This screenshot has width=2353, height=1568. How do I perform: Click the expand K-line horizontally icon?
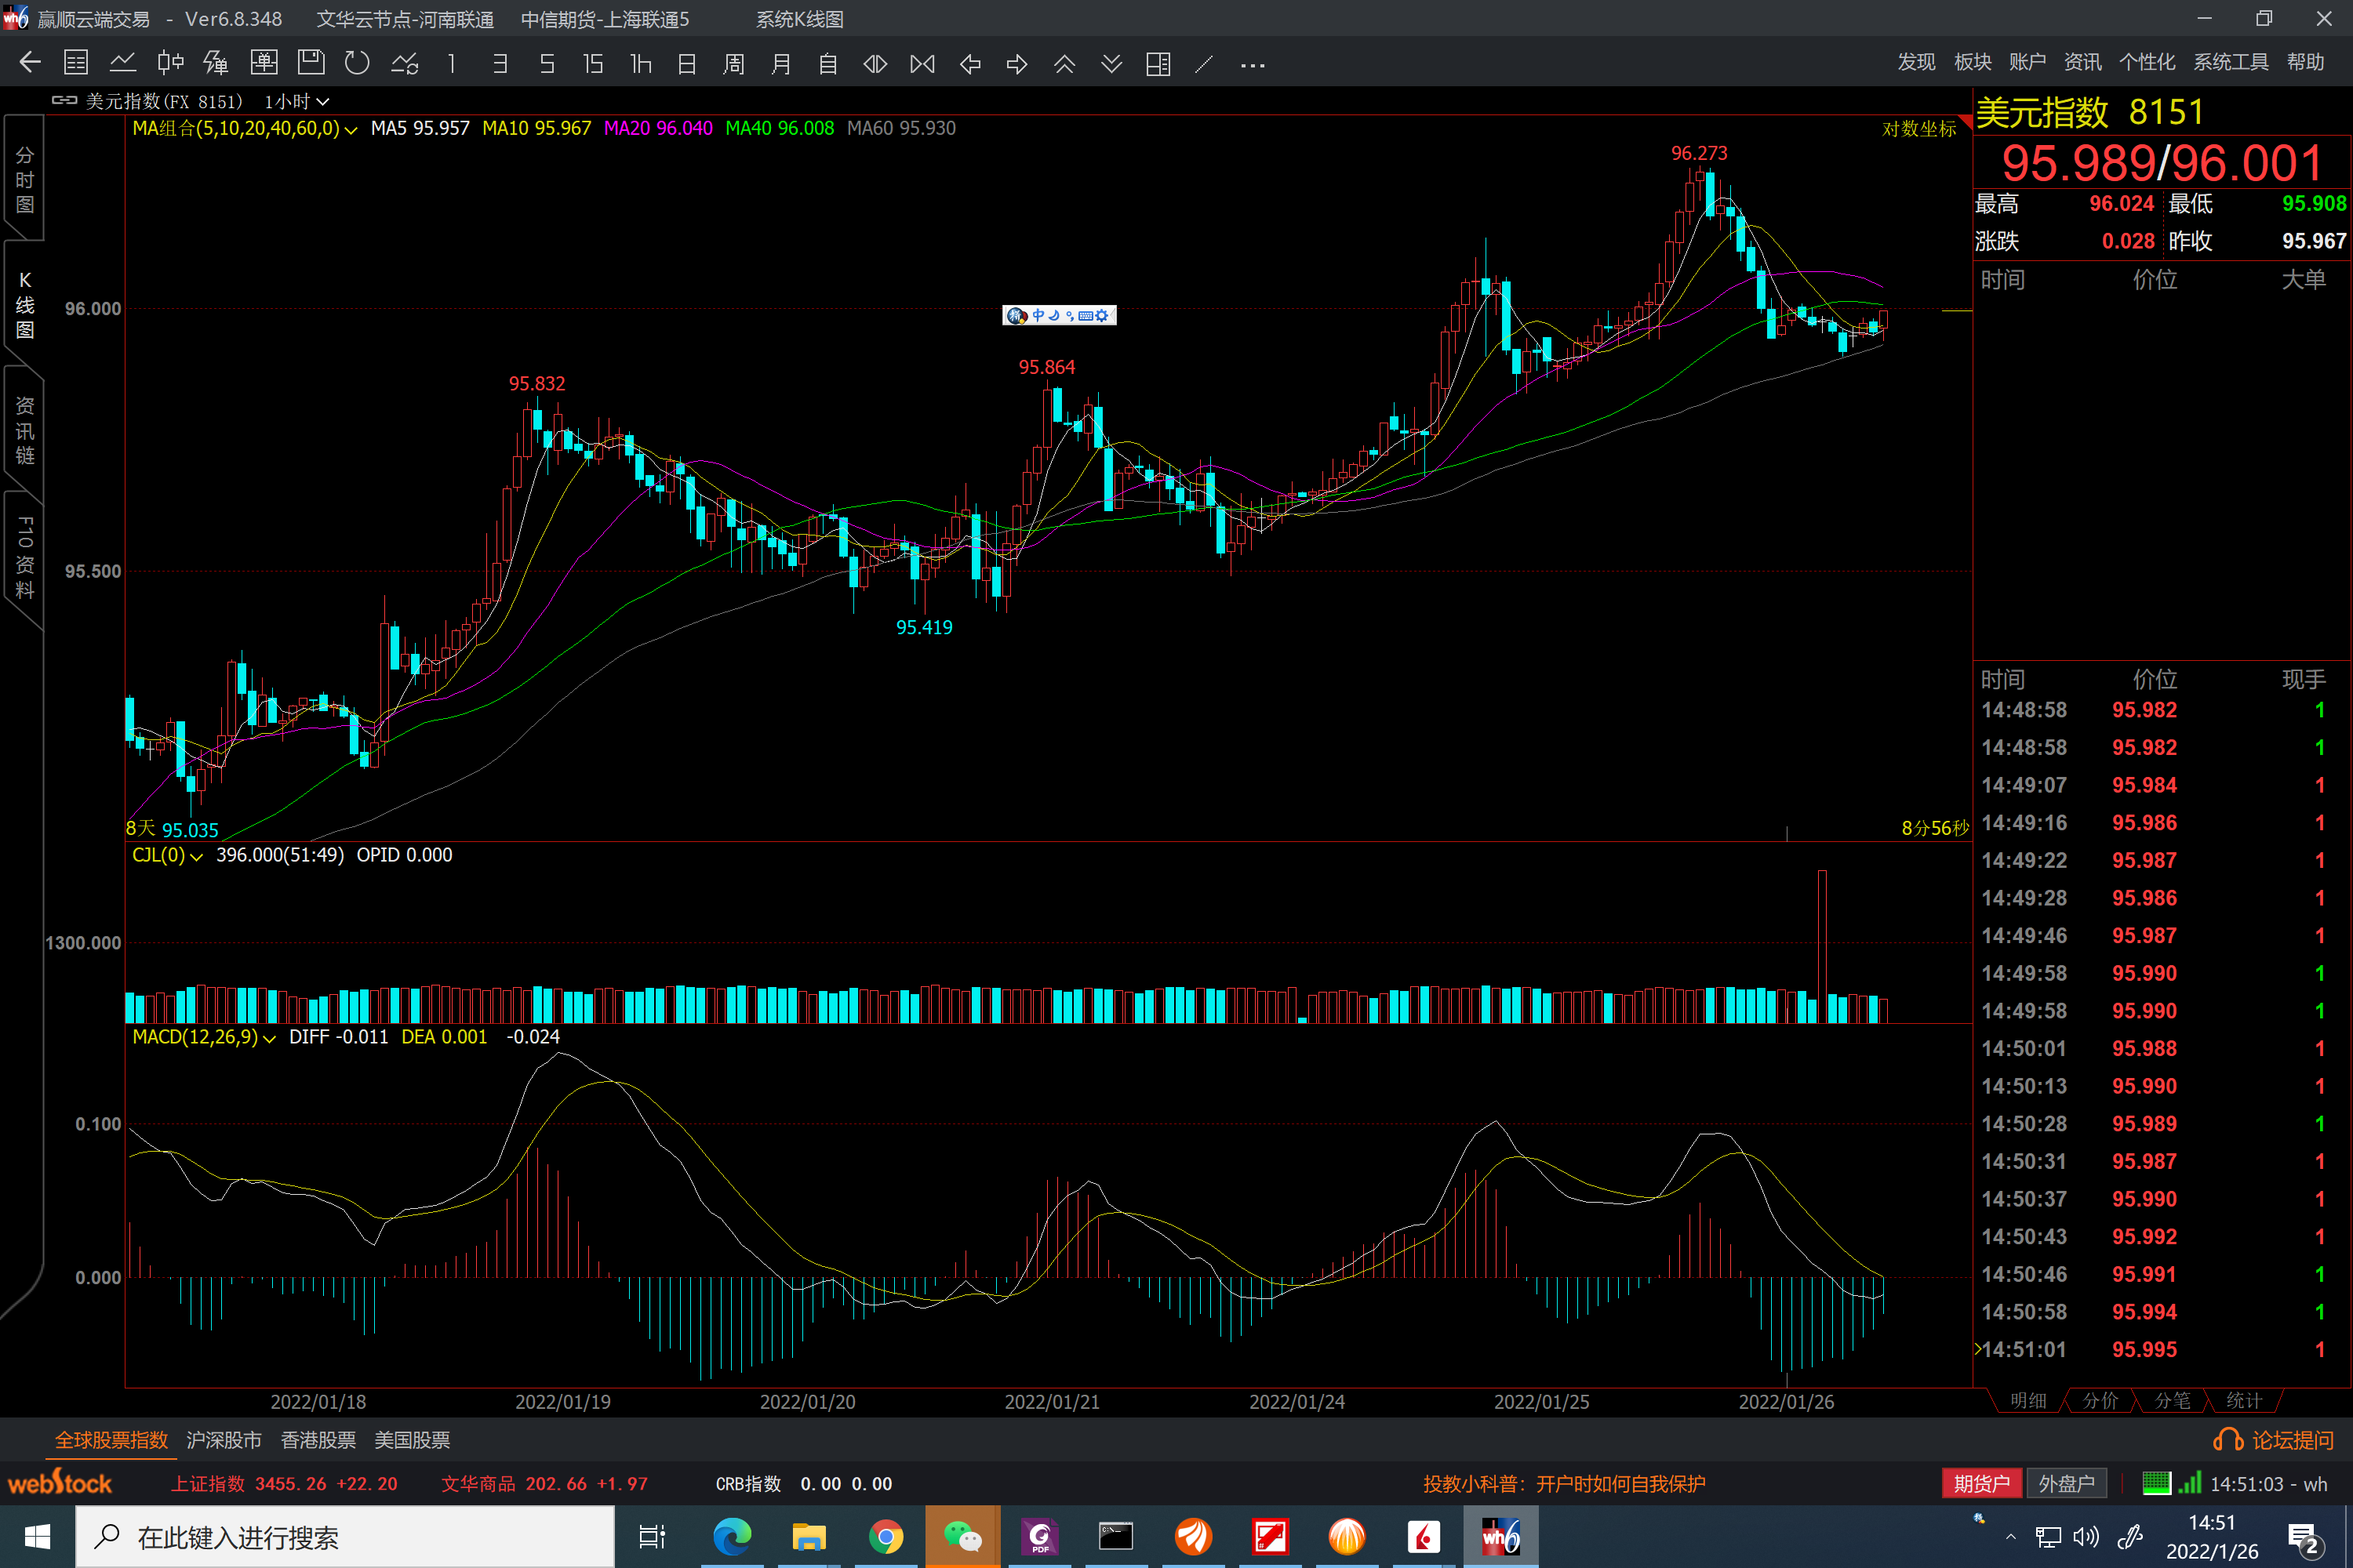pyautogui.click(x=875, y=63)
